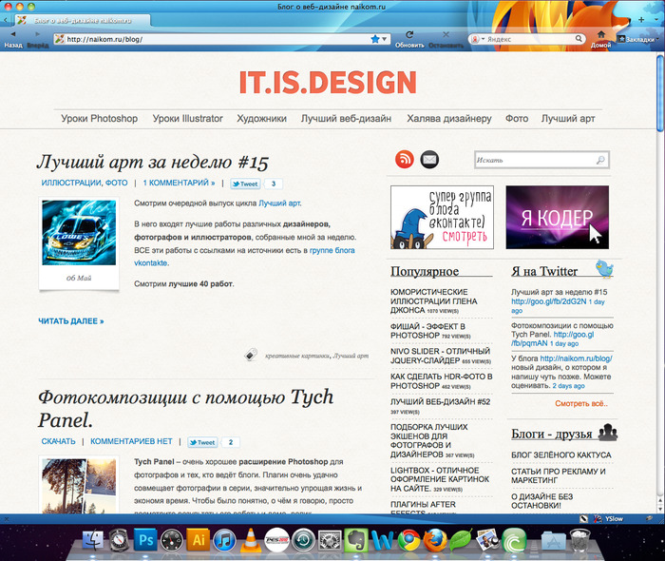This screenshot has height=561, width=665.
Task: Open the Лучший веб-дизайн menu item
Action: (346, 119)
